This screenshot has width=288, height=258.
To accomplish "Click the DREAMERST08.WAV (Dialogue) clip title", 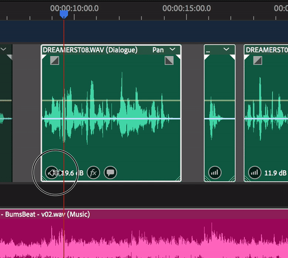I will (x=90, y=50).
